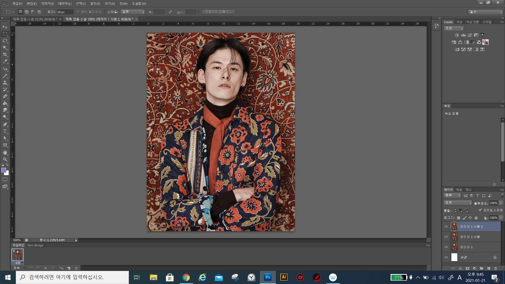Select the Lasso tool
Screen dimensions: 505x284
click(5, 41)
